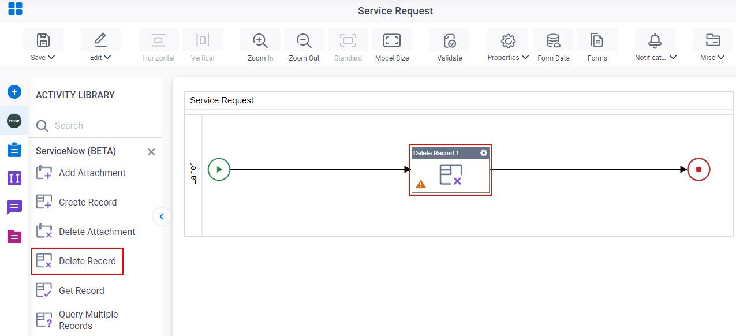Click the Validate icon
The width and height of the screenshot is (736, 336).
click(450, 40)
